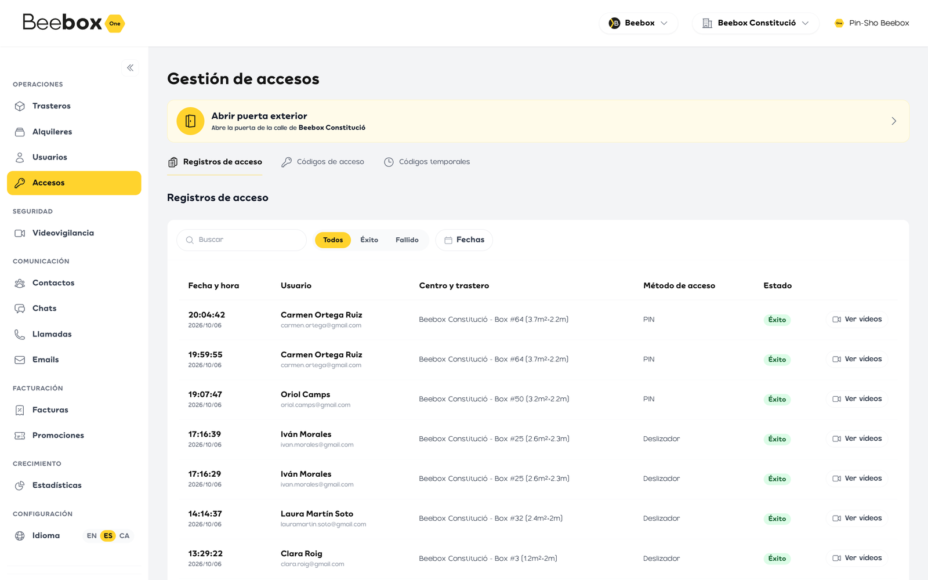
Task: Expand the Beebox company dropdown
Action: (x=639, y=23)
